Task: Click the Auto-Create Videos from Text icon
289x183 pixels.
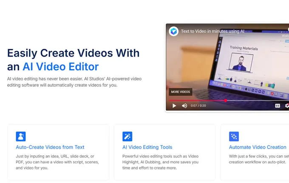Action: (21, 136)
